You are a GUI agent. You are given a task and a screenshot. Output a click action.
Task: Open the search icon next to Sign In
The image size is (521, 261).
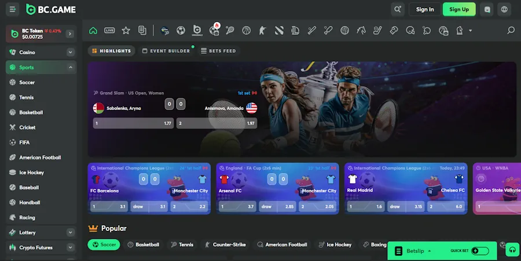397,9
